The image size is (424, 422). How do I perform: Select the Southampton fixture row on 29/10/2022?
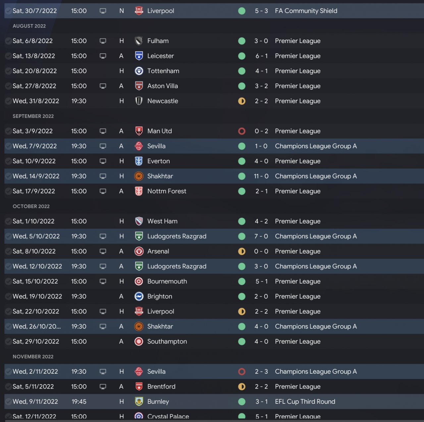click(212, 342)
